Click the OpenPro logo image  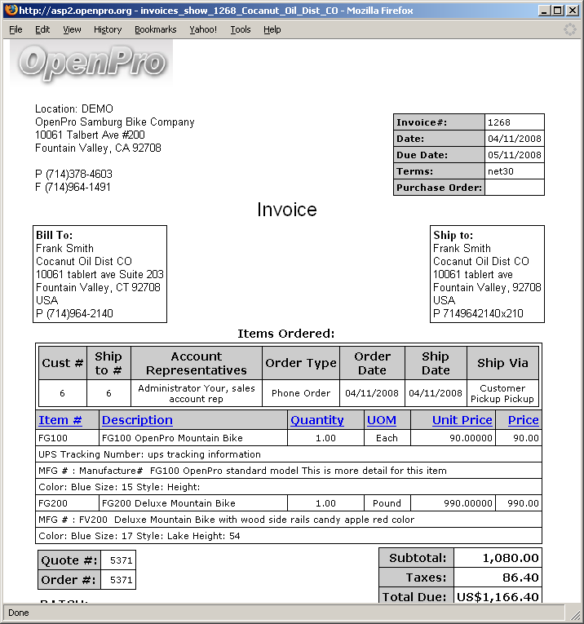coord(91,62)
